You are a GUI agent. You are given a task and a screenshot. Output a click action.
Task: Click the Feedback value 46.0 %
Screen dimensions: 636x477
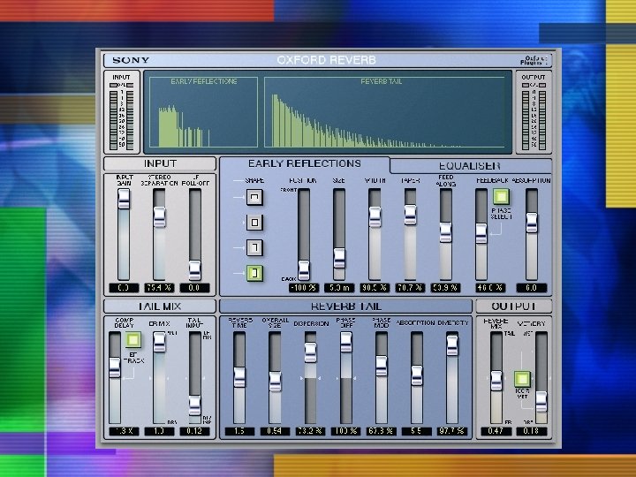(x=491, y=288)
